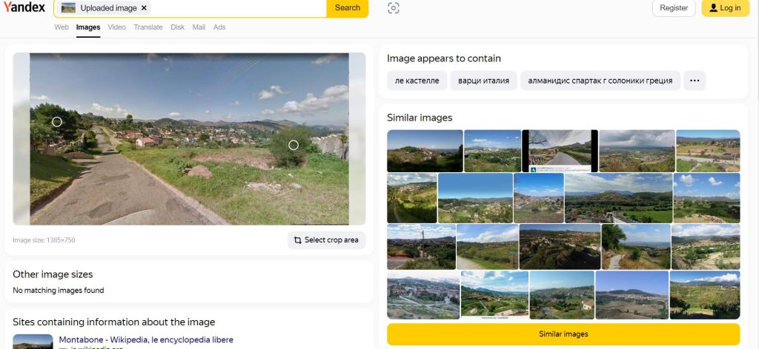759x349 pixels.
Task: Click right object marker circle on bush
Action: pyautogui.click(x=293, y=145)
